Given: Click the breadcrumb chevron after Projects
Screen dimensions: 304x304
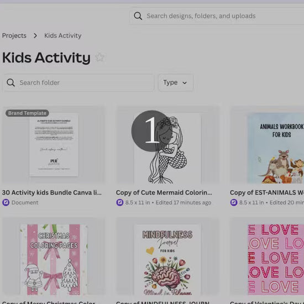Looking at the screenshot, I should (35, 36).
